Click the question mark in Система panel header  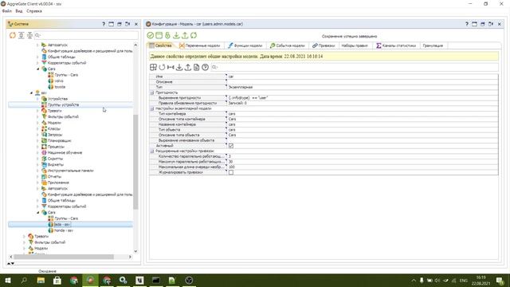[104, 24]
